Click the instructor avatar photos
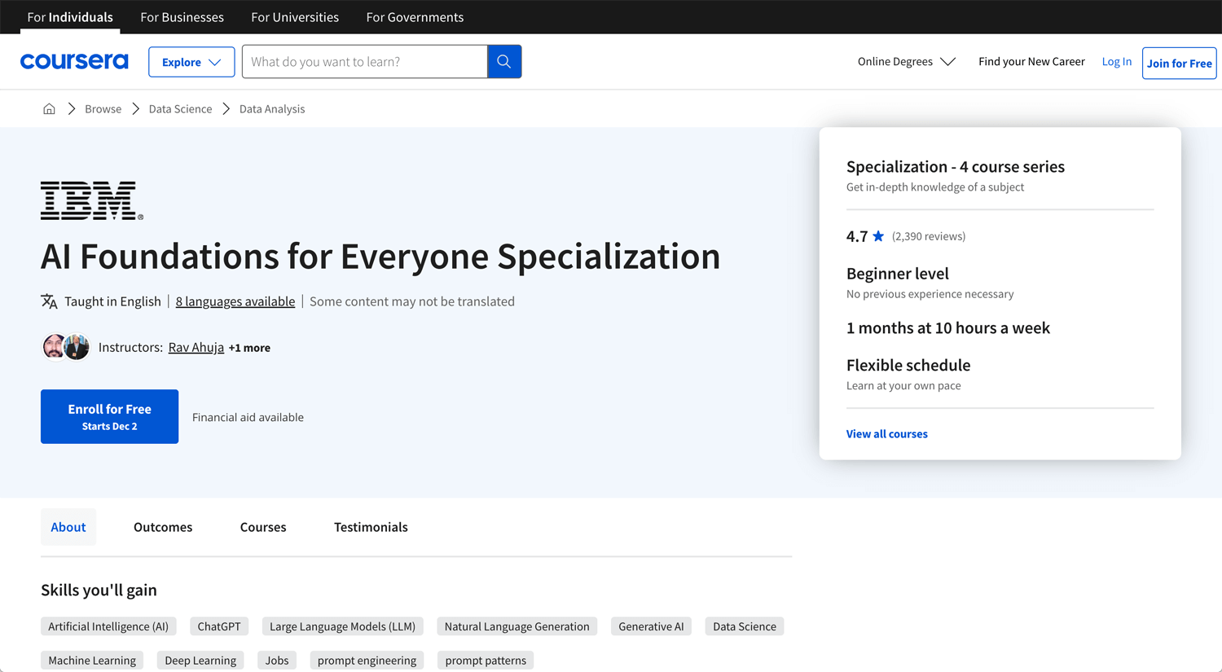This screenshot has width=1222, height=672. (65, 346)
